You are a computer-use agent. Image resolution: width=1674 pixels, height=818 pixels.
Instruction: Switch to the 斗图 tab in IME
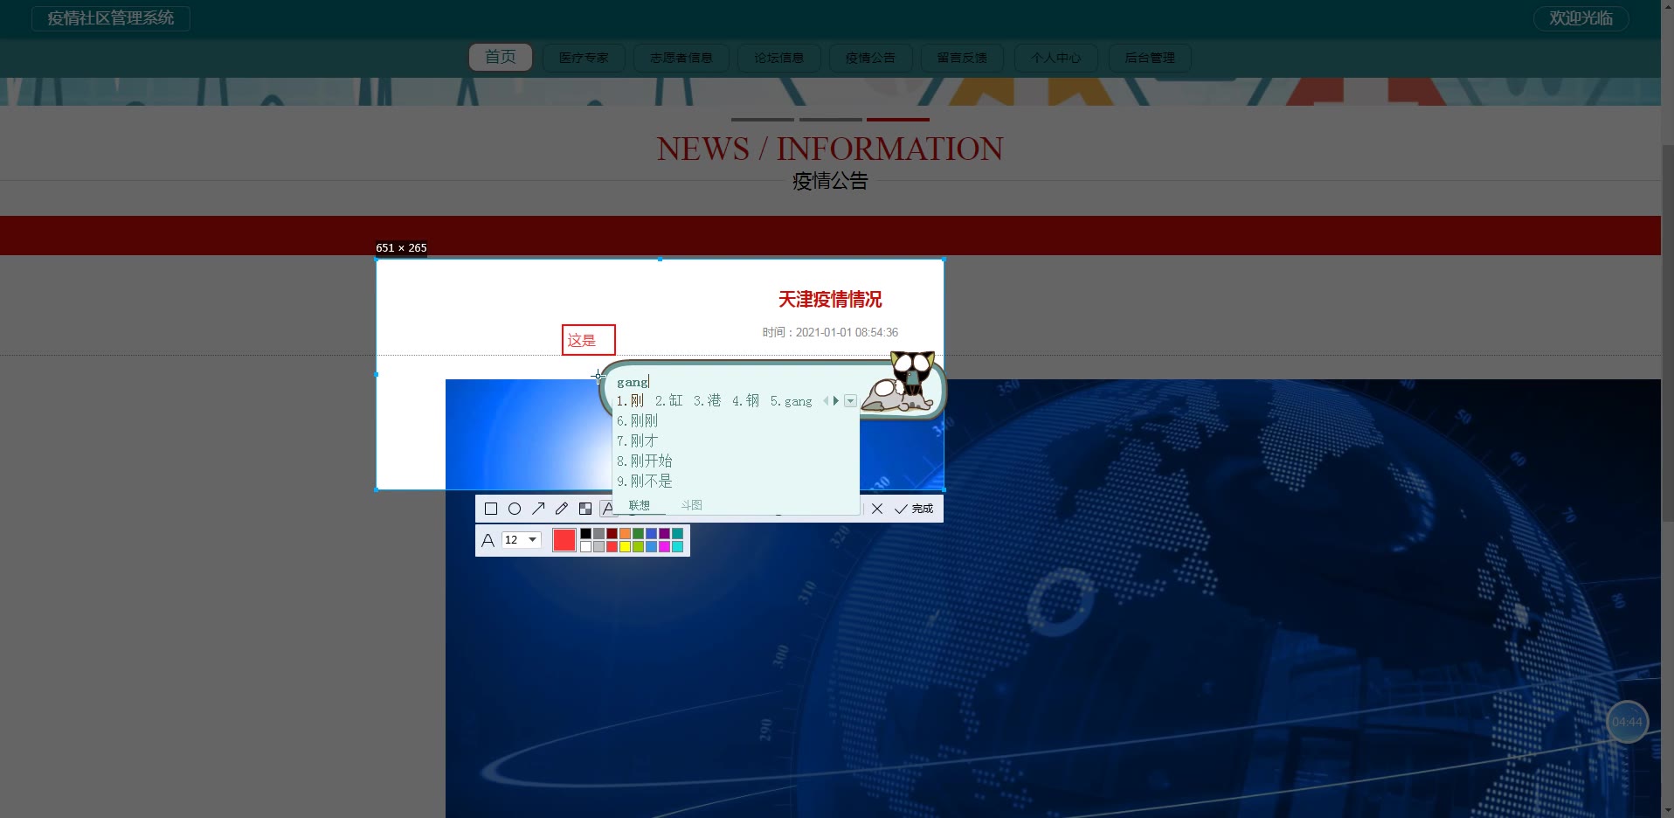coord(692,505)
